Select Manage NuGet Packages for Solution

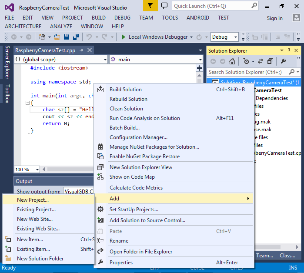(x=174, y=147)
